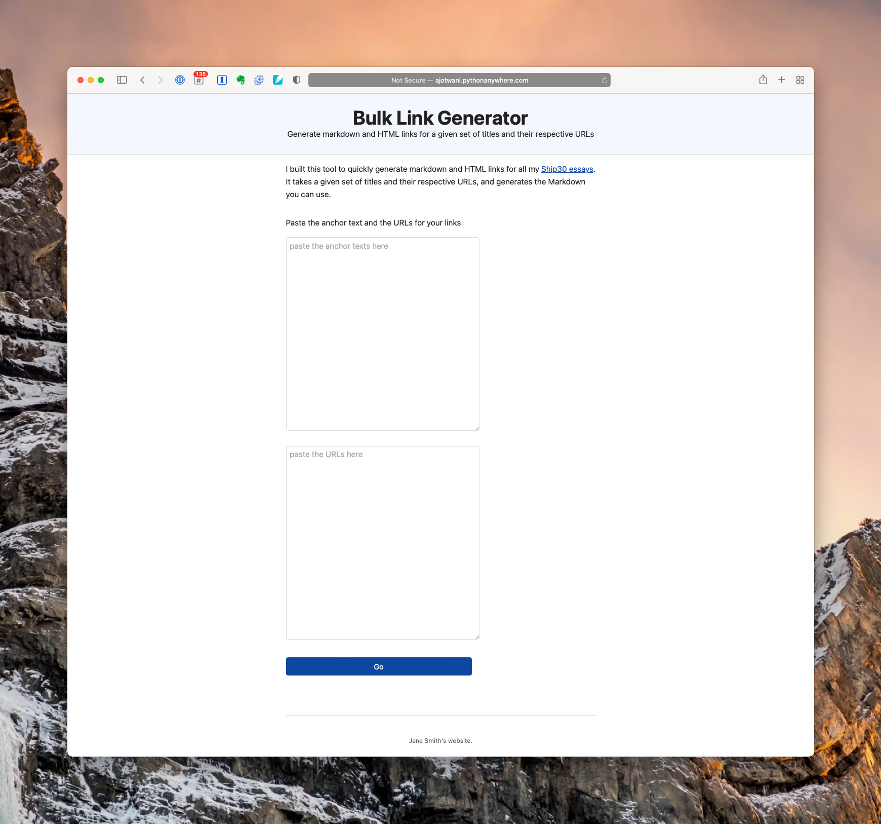Go forward to the next page

click(161, 80)
